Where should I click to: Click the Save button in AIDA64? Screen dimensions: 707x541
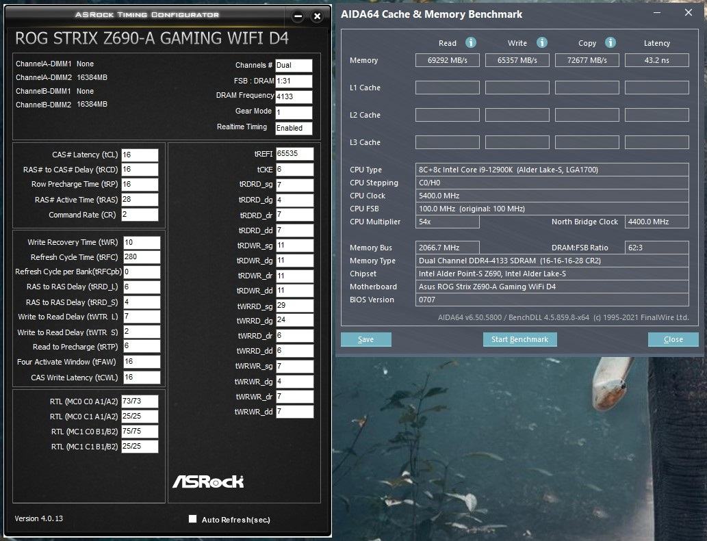pos(365,339)
